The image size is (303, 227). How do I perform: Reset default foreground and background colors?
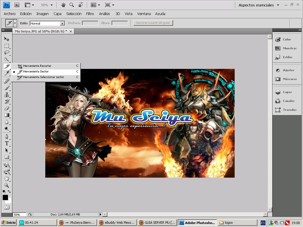(4, 192)
